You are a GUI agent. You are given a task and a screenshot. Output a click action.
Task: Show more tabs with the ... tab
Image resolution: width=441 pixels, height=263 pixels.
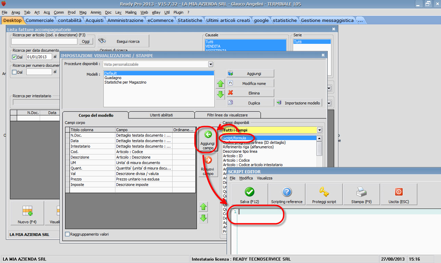360,20
